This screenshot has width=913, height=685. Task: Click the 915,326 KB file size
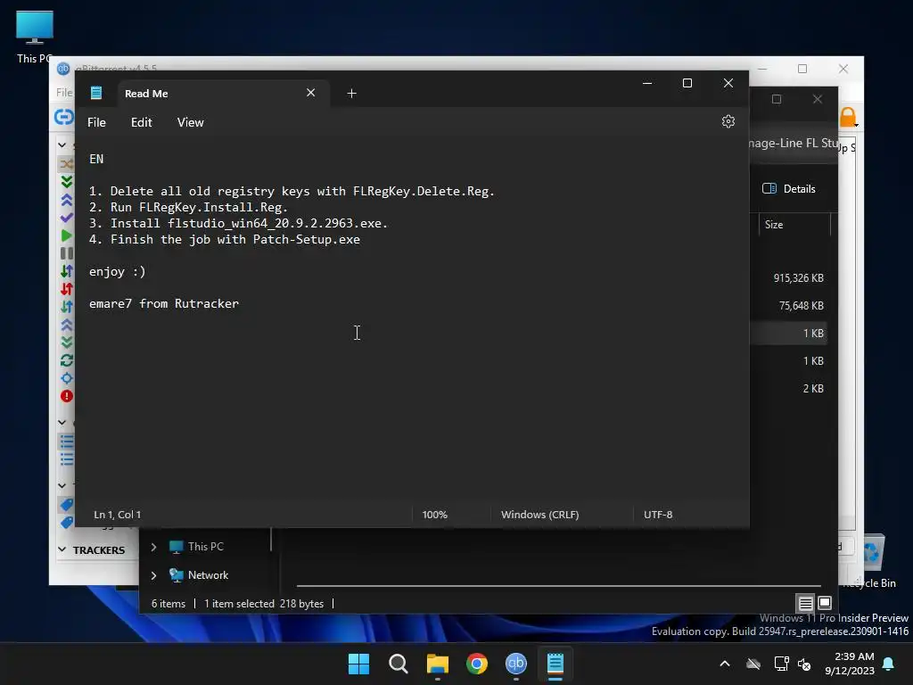[798, 278]
